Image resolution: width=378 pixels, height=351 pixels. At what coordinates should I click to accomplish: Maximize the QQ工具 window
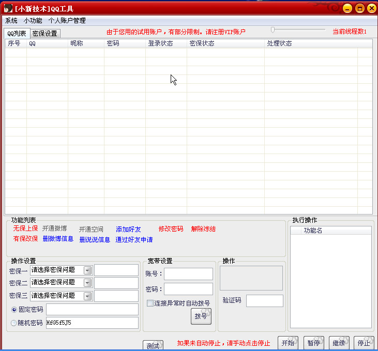point(360,9)
